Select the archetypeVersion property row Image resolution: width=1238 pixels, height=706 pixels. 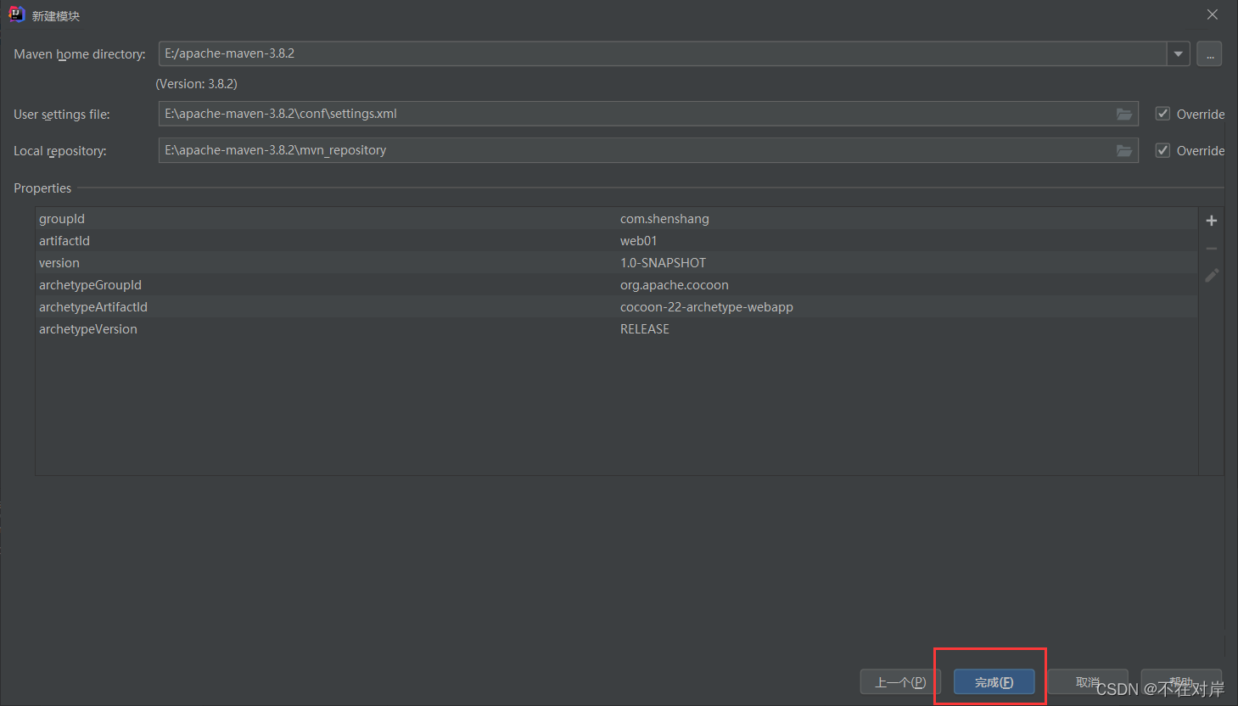tap(617, 329)
